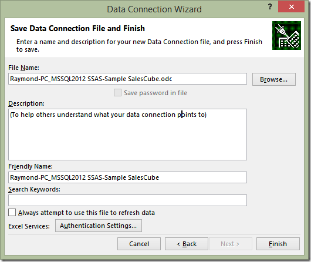Go back with the Back button

[x=187, y=244]
